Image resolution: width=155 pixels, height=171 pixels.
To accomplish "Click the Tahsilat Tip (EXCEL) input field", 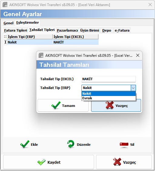I will [109, 79].
